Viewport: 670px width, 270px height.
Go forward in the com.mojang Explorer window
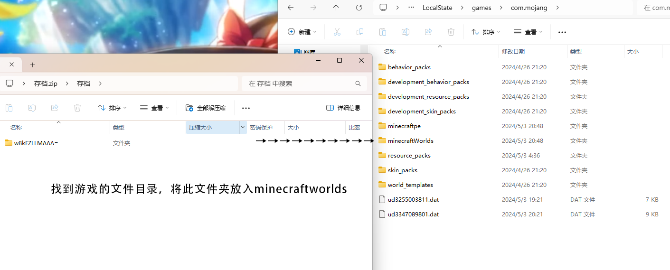coord(313,8)
